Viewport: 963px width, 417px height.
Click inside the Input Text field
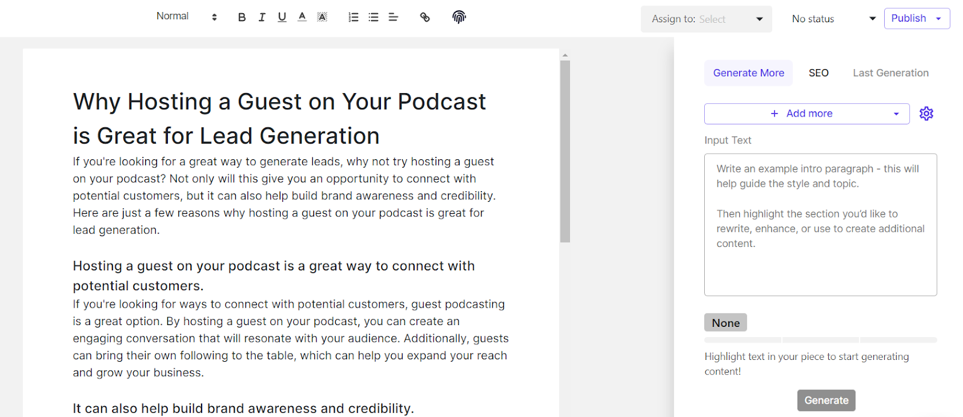click(820, 225)
